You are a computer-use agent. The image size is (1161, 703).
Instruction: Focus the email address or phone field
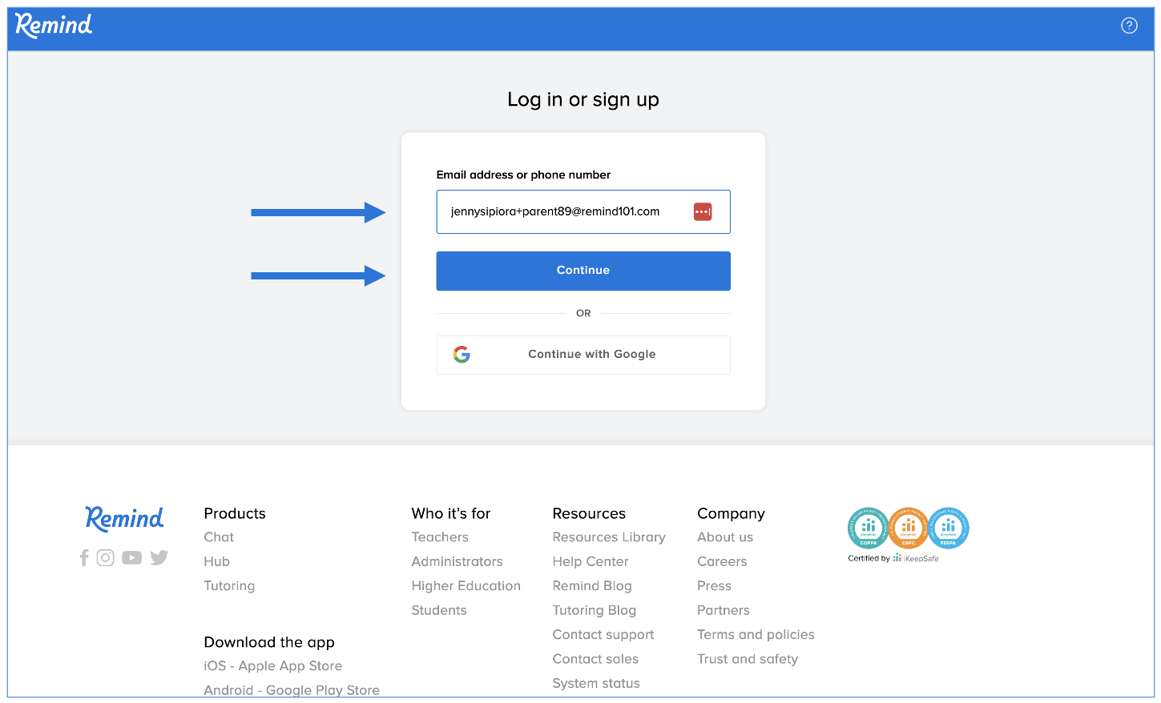point(561,211)
